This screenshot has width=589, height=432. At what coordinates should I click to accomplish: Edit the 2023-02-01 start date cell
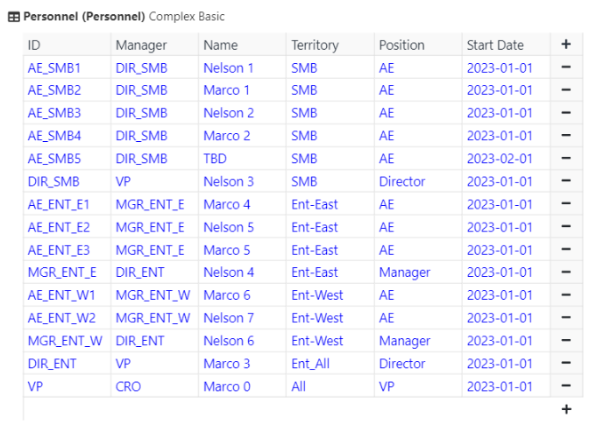point(506,159)
